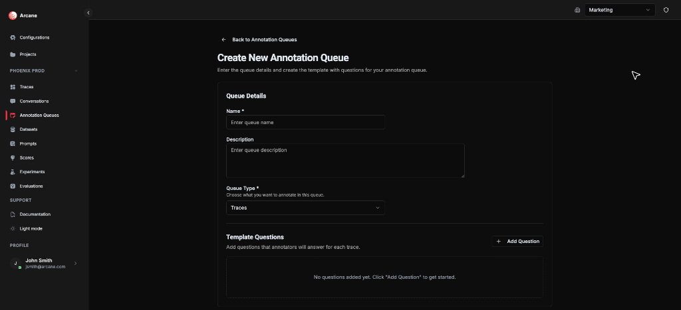Click the PHOENIX PROD section label
Screen dimensions: 681x310
pos(27,71)
